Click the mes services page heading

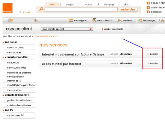pyautogui.click(x=53, y=45)
